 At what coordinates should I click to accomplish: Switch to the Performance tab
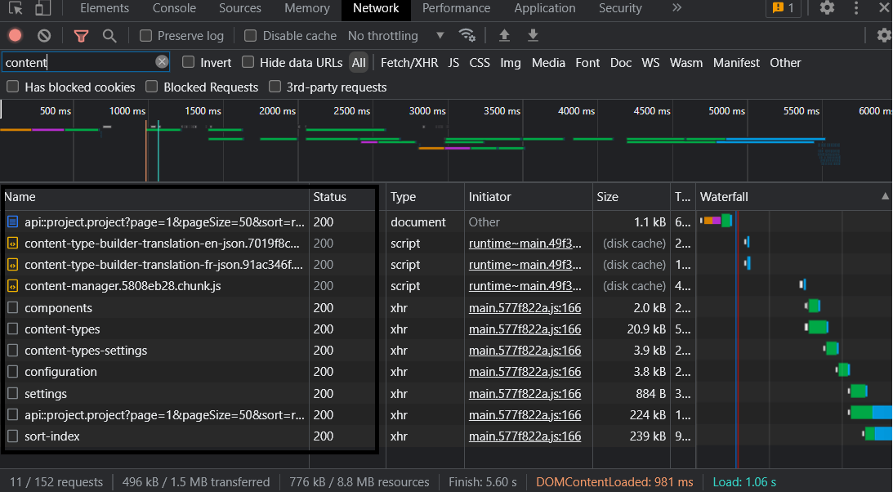coord(456,8)
